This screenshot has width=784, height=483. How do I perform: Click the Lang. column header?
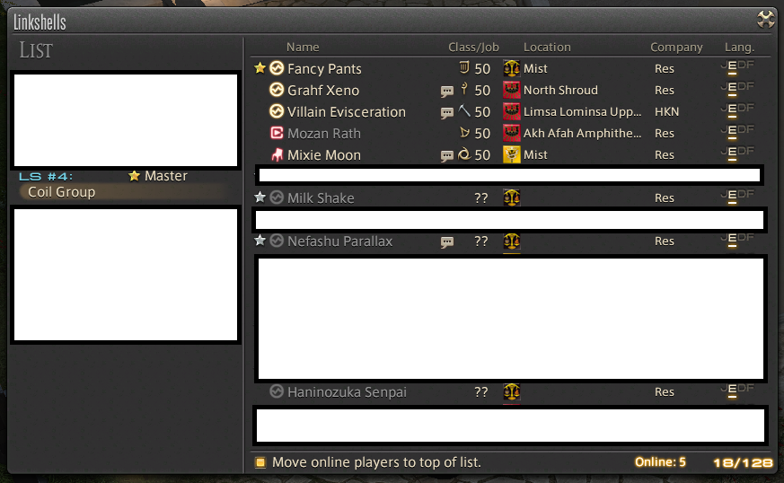tap(739, 47)
